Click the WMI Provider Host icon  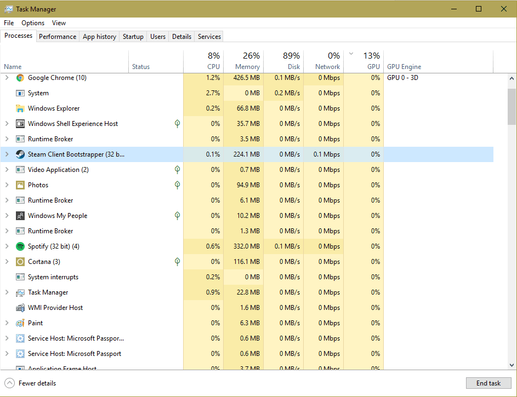[20, 308]
